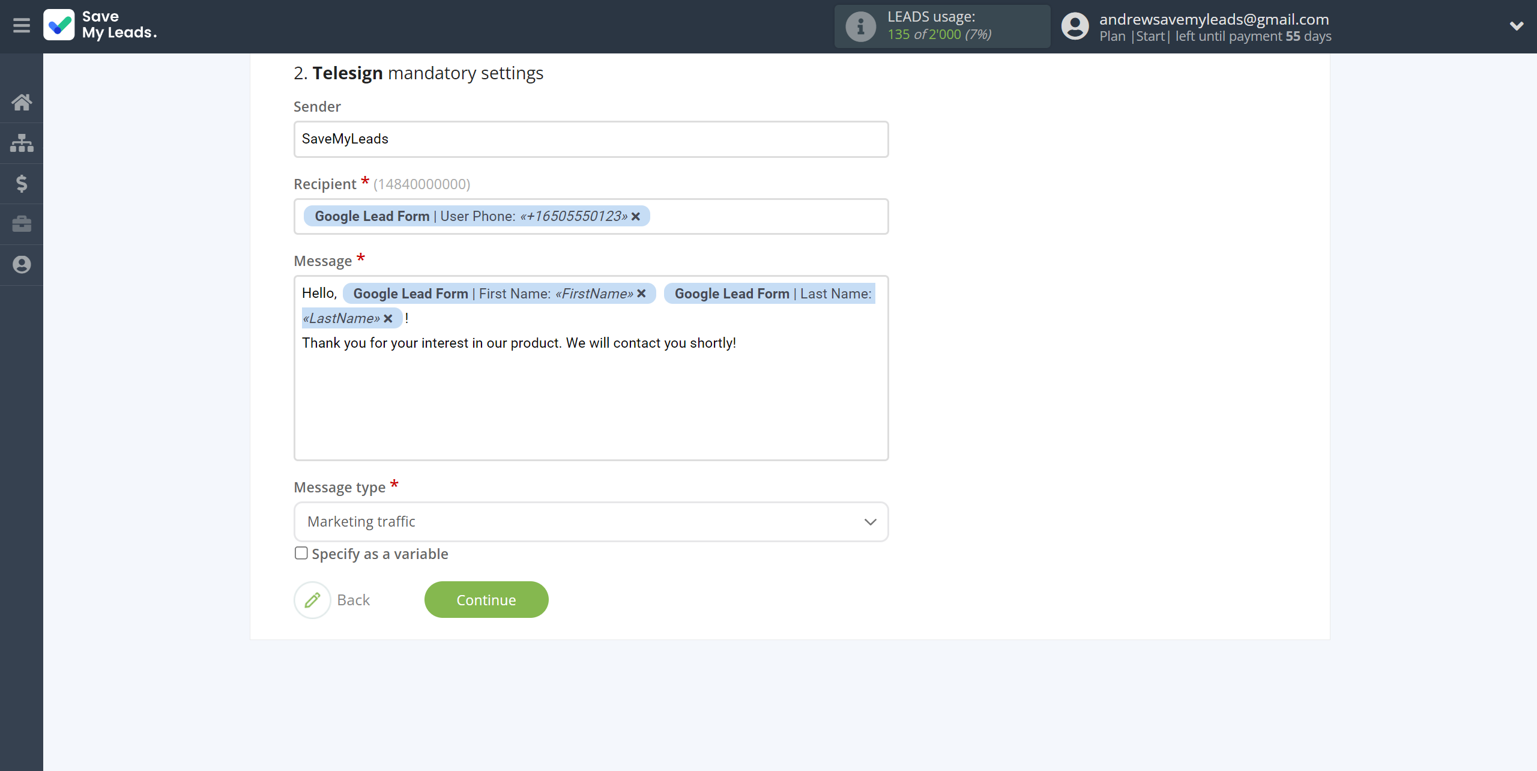Remove the User Phone recipient tag
The width and height of the screenshot is (1537, 771).
[636, 216]
